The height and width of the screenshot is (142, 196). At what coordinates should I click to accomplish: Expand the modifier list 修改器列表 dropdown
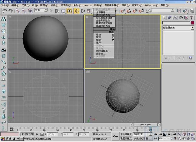tap(178, 28)
